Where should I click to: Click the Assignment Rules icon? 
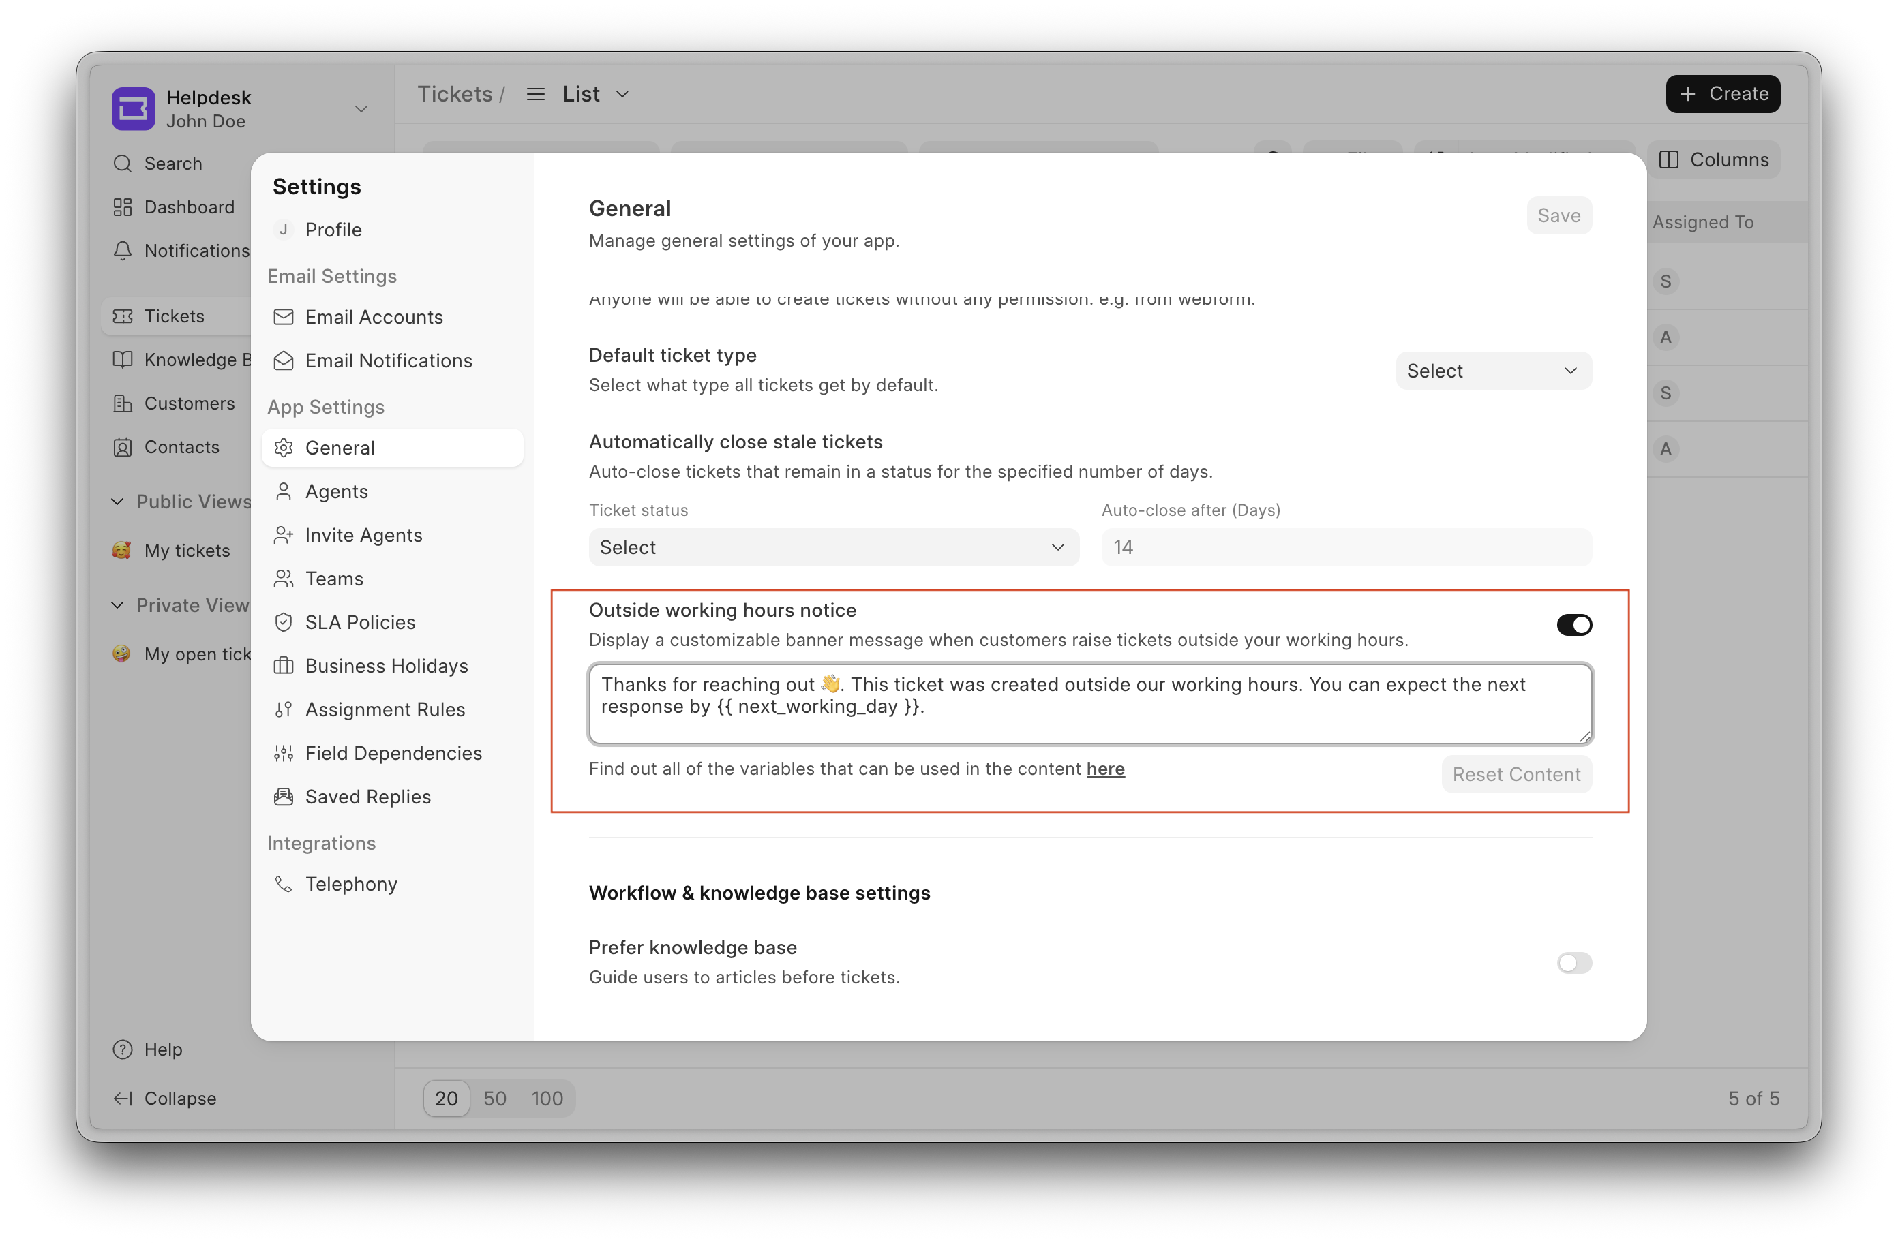pyautogui.click(x=283, y=709)
